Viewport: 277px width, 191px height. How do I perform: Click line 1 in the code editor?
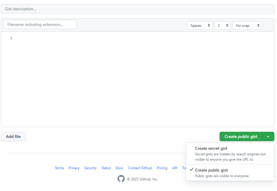coord(138,38)
